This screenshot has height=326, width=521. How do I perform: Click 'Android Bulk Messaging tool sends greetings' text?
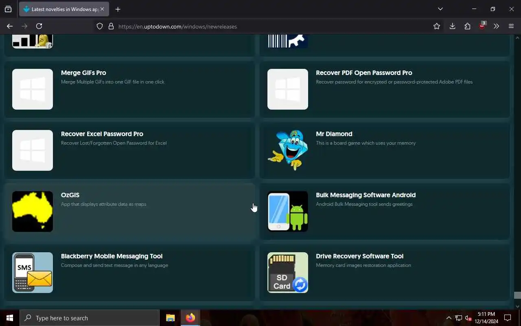point(364,204)
